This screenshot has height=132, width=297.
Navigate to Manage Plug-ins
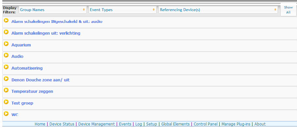point(236,124)
